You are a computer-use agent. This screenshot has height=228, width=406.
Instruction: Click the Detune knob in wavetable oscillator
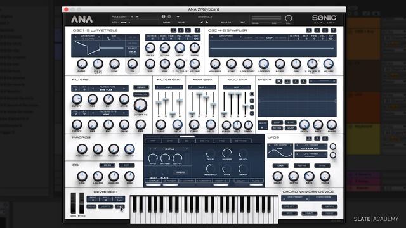[x=165, y=48]
